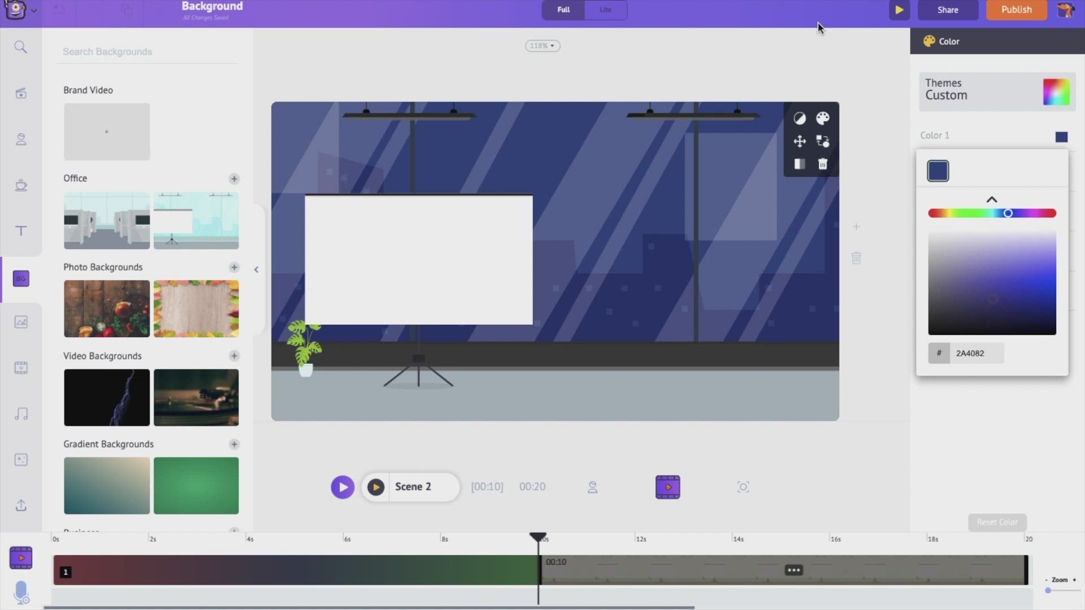
Task: Open the 118% zoom dropdown
Action: (542, 46)
